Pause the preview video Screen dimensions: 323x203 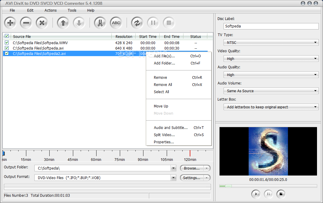coord(268,194)
